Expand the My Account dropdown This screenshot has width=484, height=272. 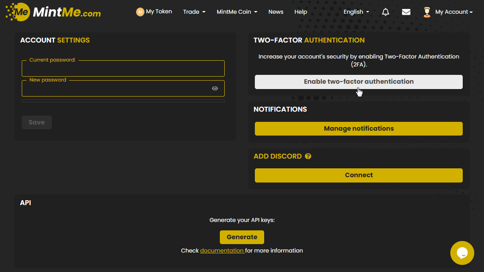coord(454,12)
